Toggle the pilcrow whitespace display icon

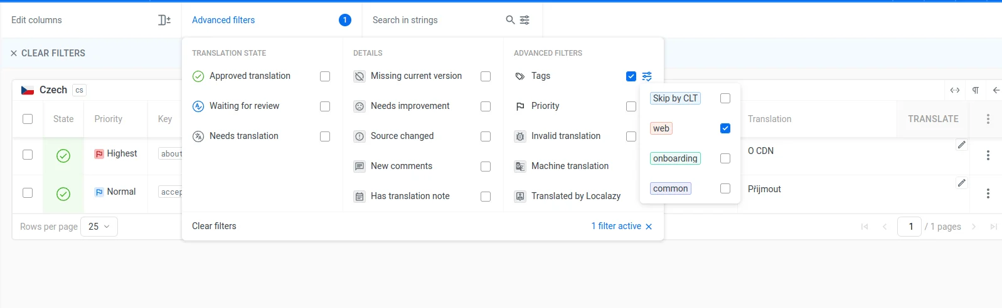976,90
